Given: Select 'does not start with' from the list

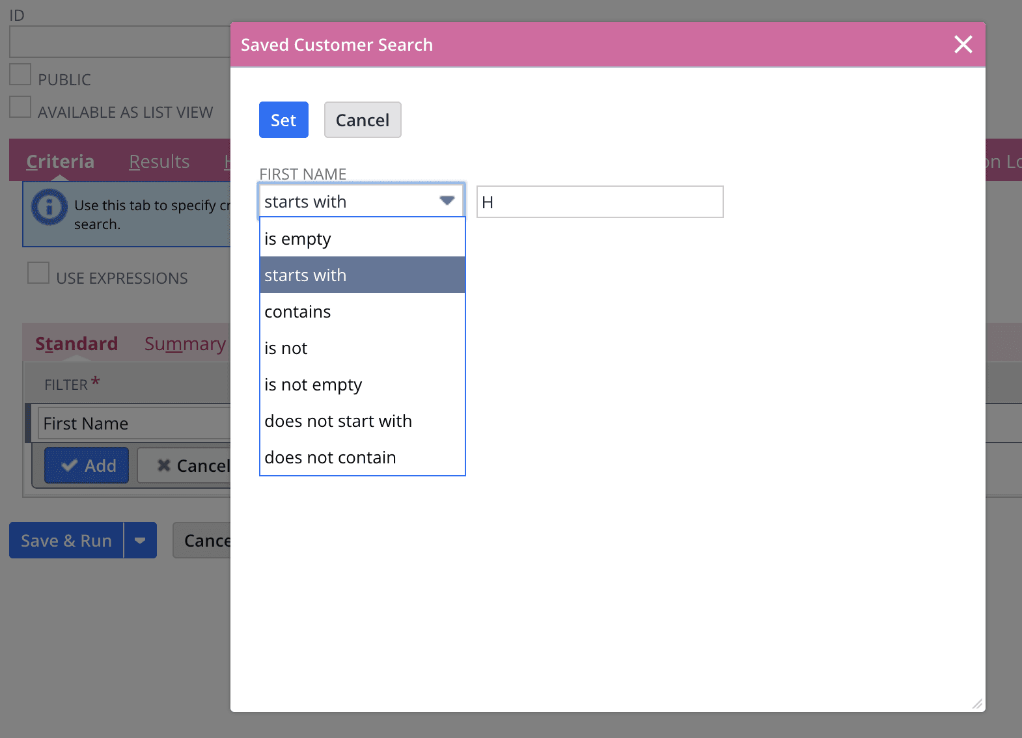Looking at the screenshot, I should (338, 420).
